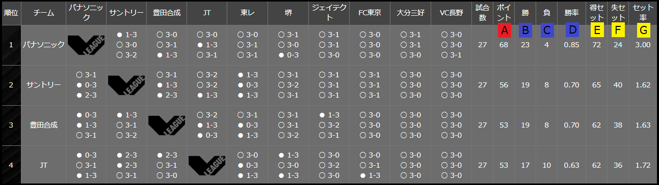Select the 試合数 column header
The height and width of the screenshot is (185, 659).
(482, 13)
